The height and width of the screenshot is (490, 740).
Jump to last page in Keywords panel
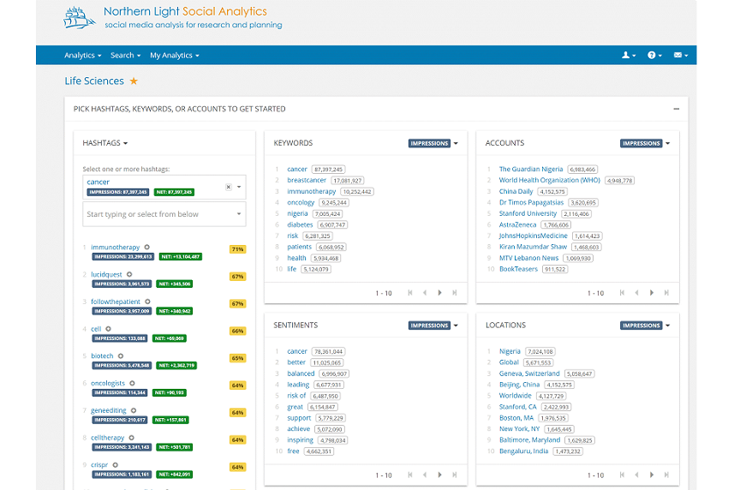(x=455, y=293)
